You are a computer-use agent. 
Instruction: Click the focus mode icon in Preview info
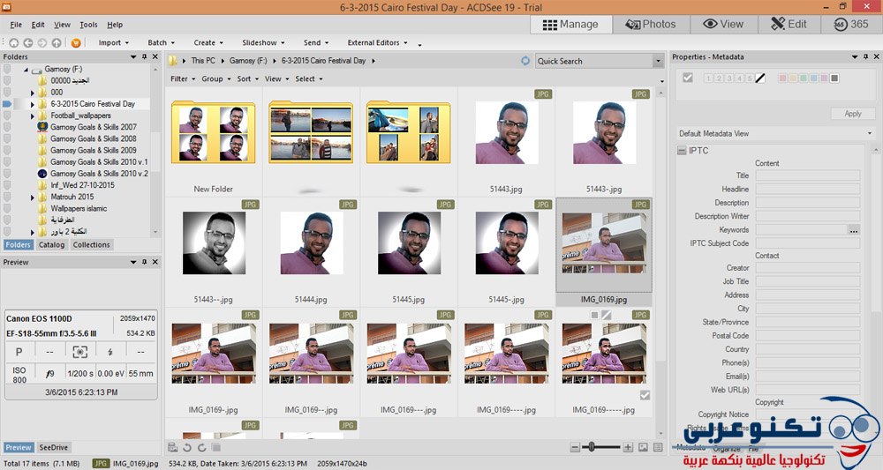[80, 352]
